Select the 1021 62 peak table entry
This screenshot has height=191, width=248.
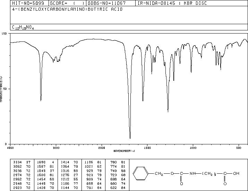point(93,166)
